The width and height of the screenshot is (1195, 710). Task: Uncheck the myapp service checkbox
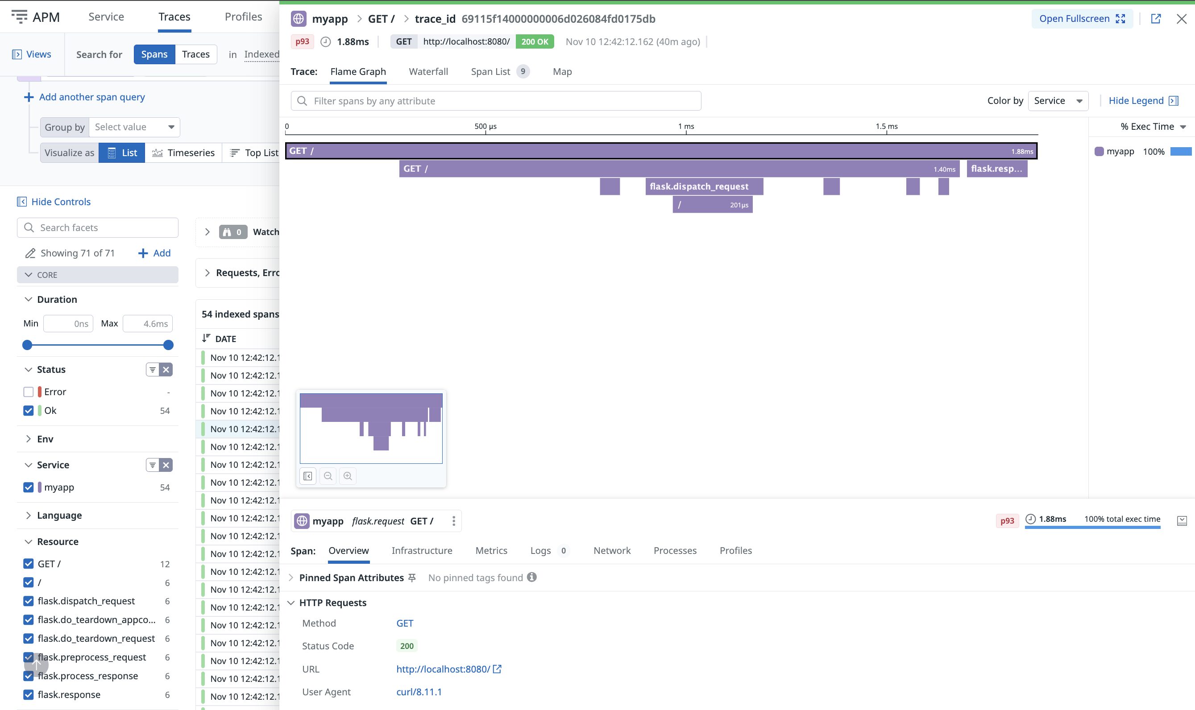28,487
